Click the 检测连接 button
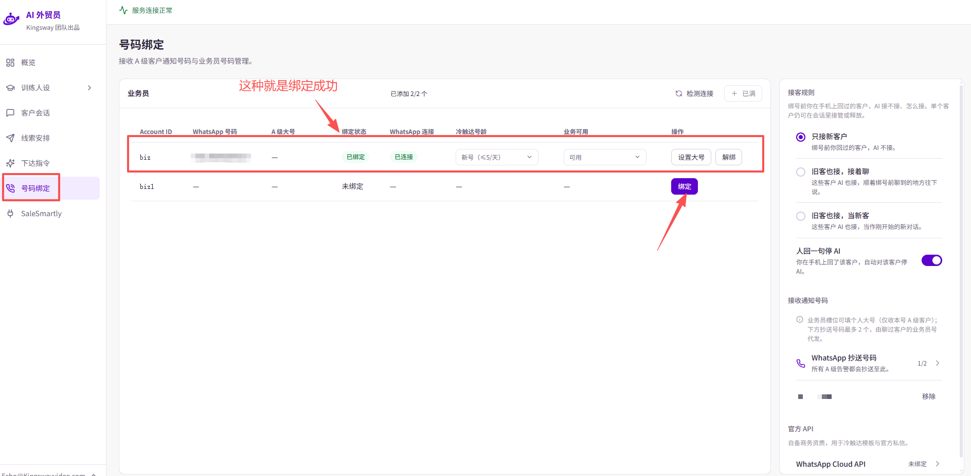The width and height of the screenshot is (971, 476). click(x=694, y=93)
